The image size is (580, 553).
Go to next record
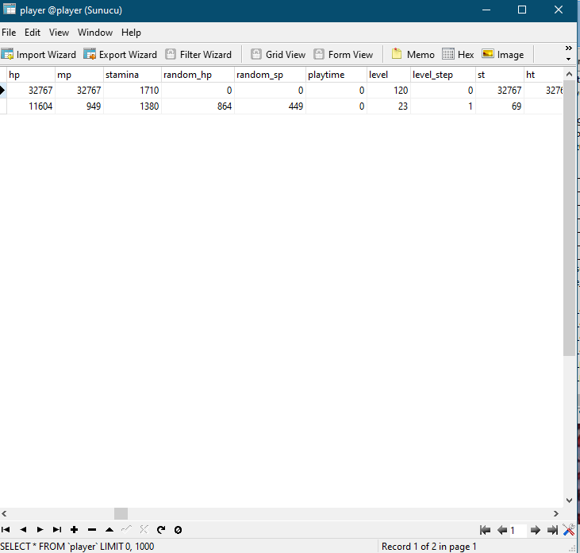[40, 530]
